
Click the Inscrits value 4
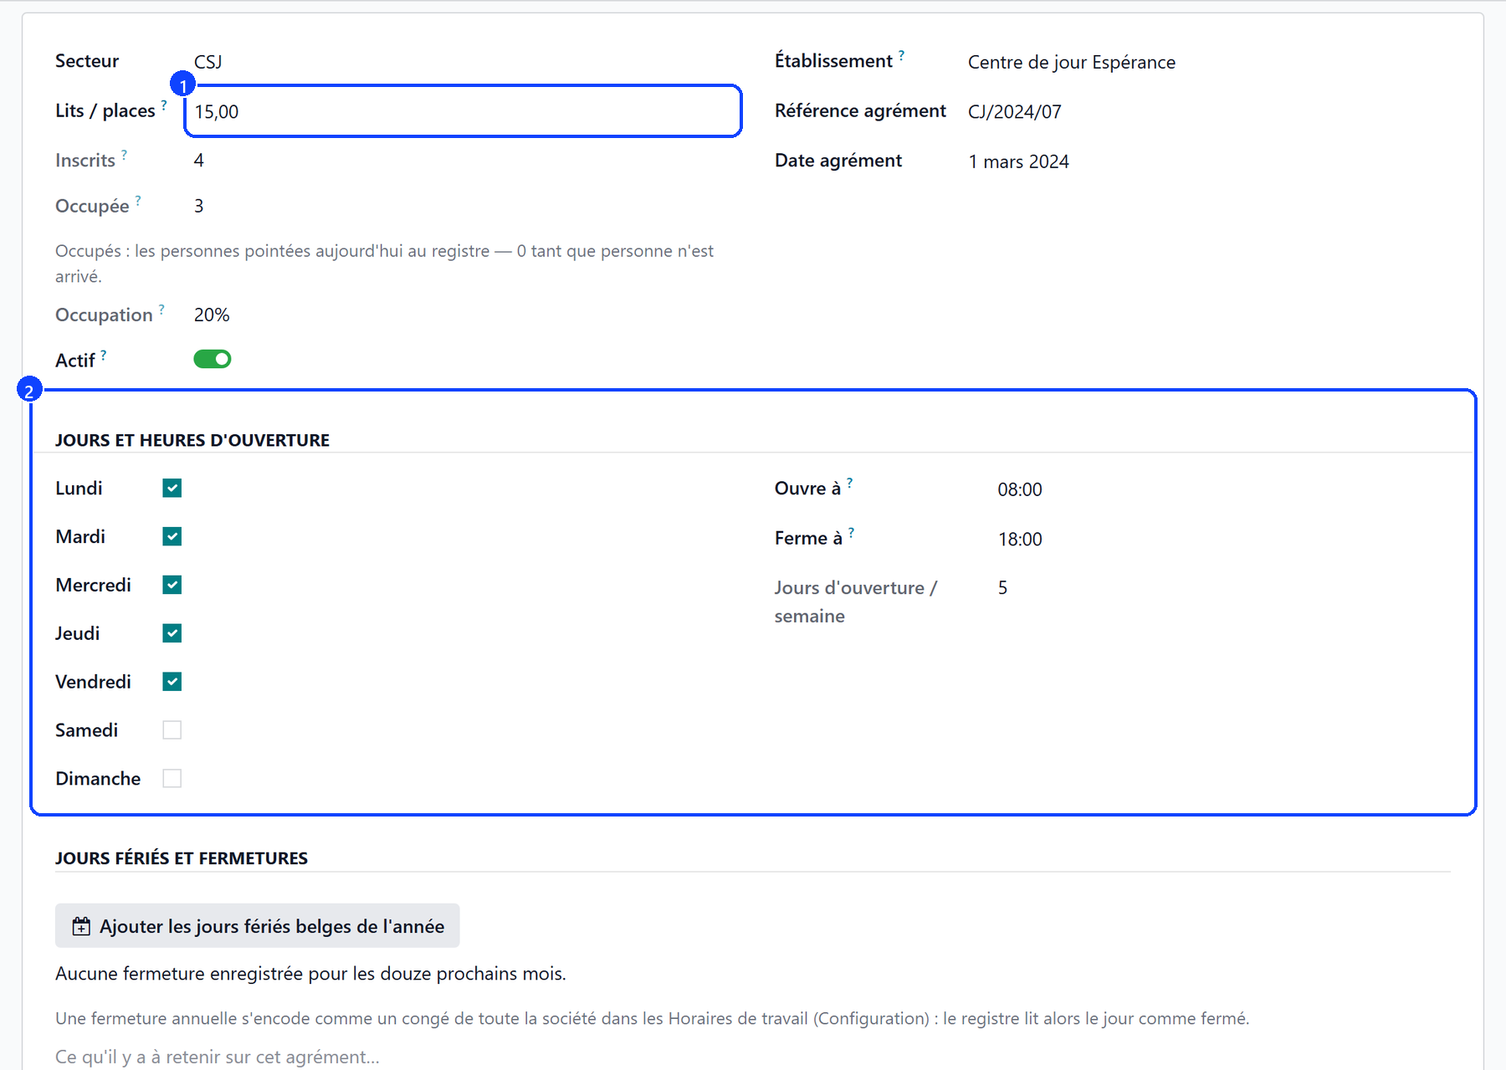(x=199, y=161)
